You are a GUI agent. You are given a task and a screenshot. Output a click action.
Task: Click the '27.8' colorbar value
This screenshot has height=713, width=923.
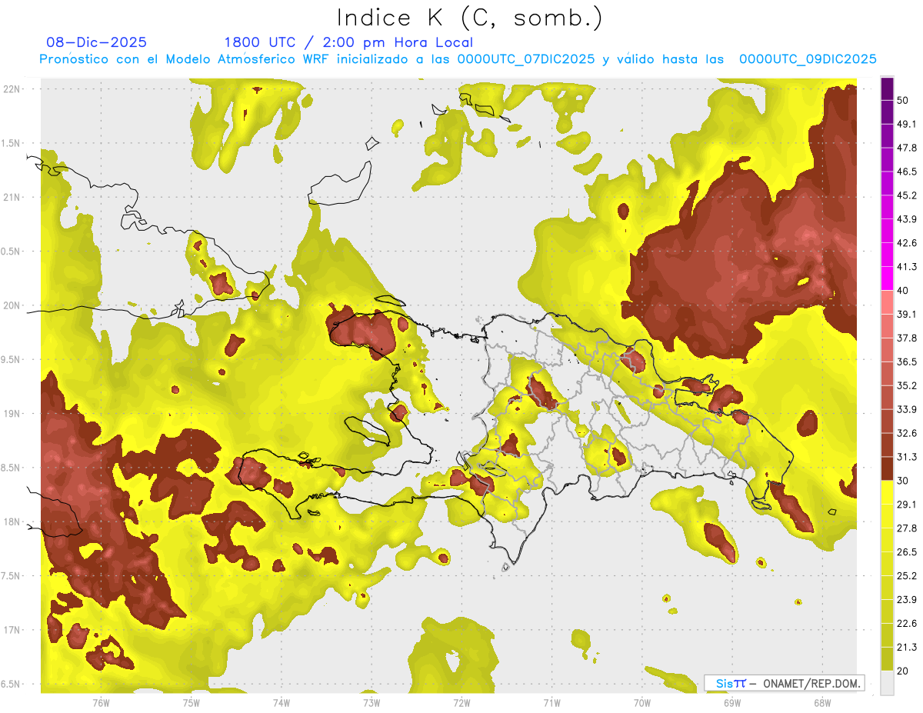[x=907, y=528]
